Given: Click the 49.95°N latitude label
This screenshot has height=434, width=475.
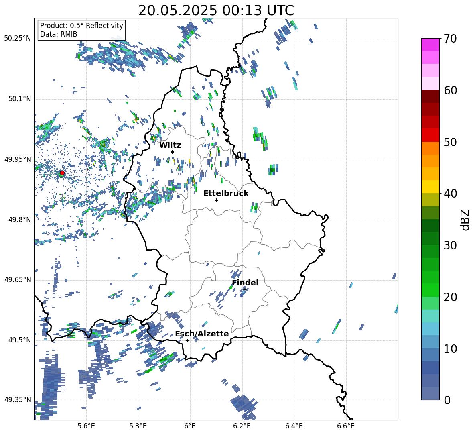Looking at the screenshot, I should point(18,159).
